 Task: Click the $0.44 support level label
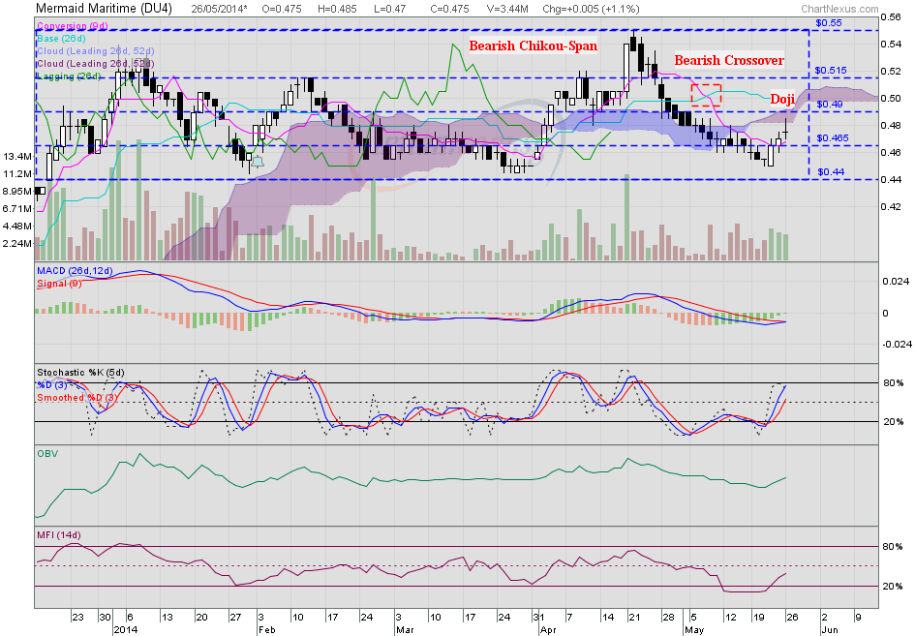[831, 171]
